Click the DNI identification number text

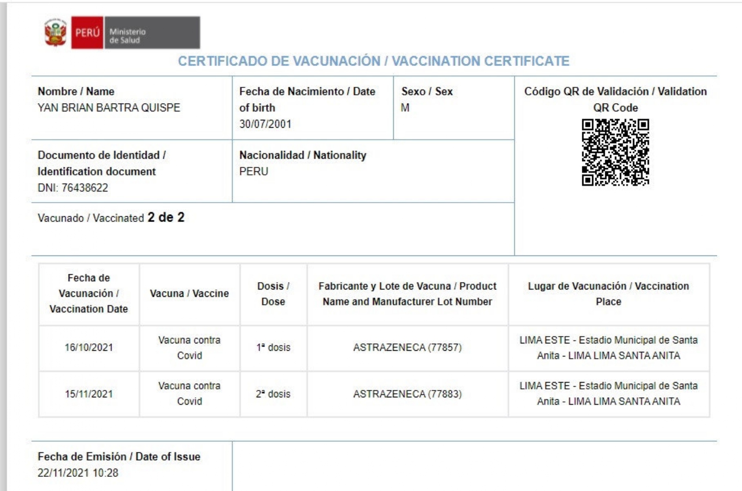(x=73, y=187)
